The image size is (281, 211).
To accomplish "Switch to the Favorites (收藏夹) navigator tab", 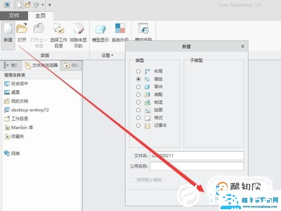I will (x=71, y=65).
